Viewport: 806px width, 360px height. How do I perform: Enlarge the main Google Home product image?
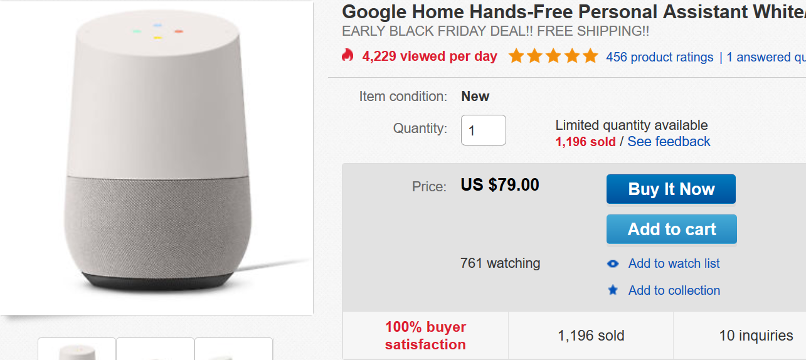pos(156,157)
